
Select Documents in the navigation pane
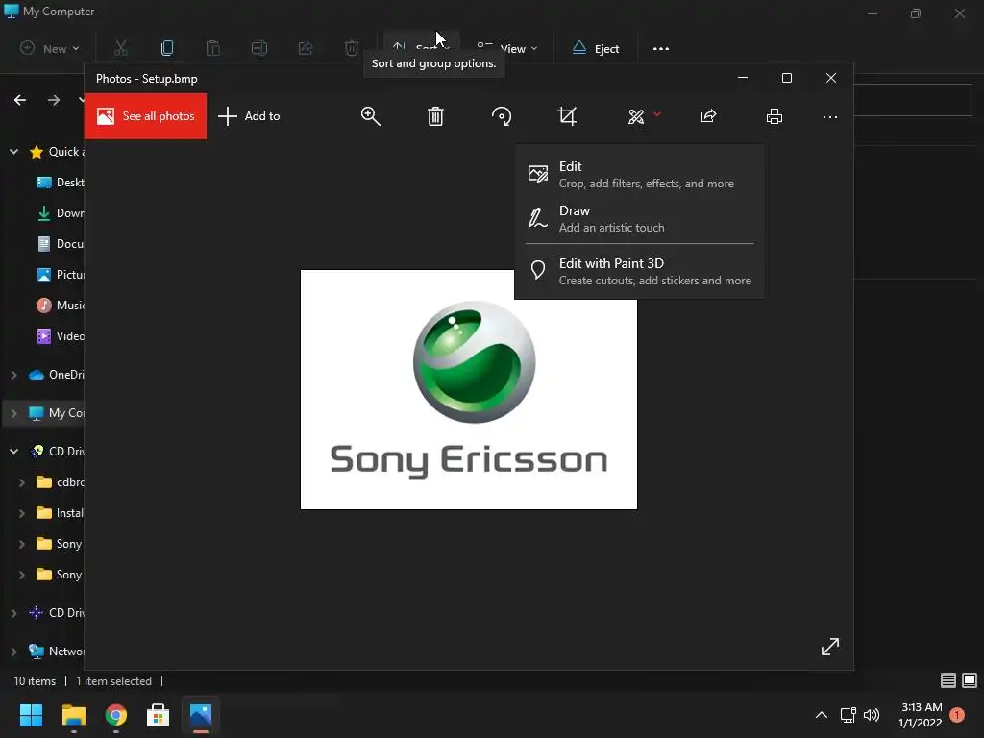[x=61, y=243]
